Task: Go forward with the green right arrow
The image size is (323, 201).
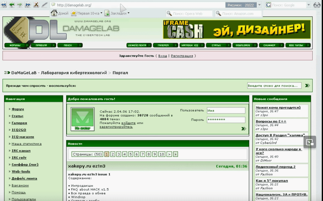Action: coord(19,4)
